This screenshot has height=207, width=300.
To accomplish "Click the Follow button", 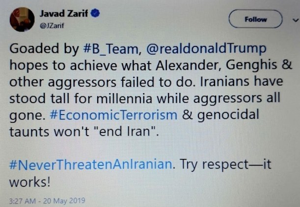I will [x=256, y=20].
